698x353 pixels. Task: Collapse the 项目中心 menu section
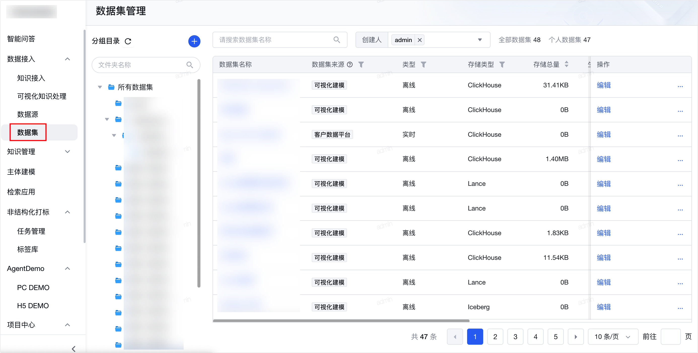coord(67,325)
